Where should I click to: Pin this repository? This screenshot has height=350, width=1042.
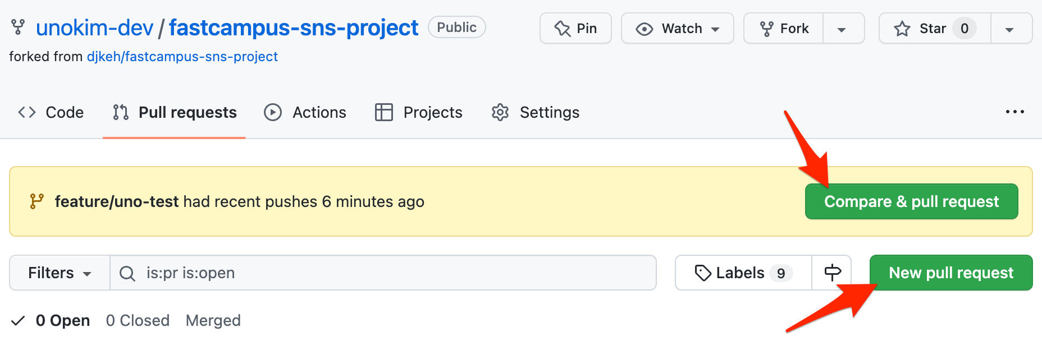coord(575,29)
